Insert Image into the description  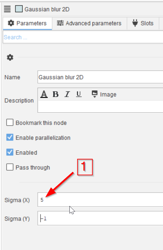coord(104,94)
